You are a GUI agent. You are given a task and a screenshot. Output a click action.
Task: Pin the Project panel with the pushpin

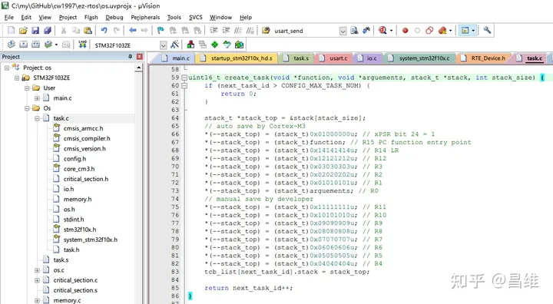point(130,57)
